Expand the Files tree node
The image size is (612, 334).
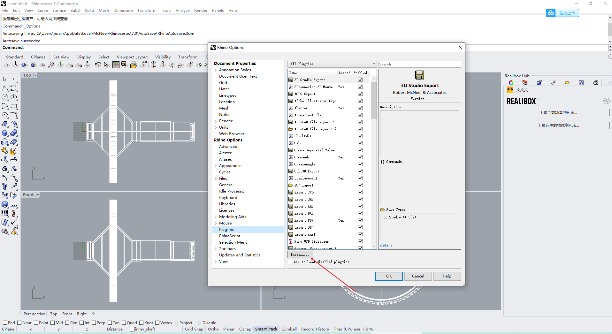[x=216, y=178]
